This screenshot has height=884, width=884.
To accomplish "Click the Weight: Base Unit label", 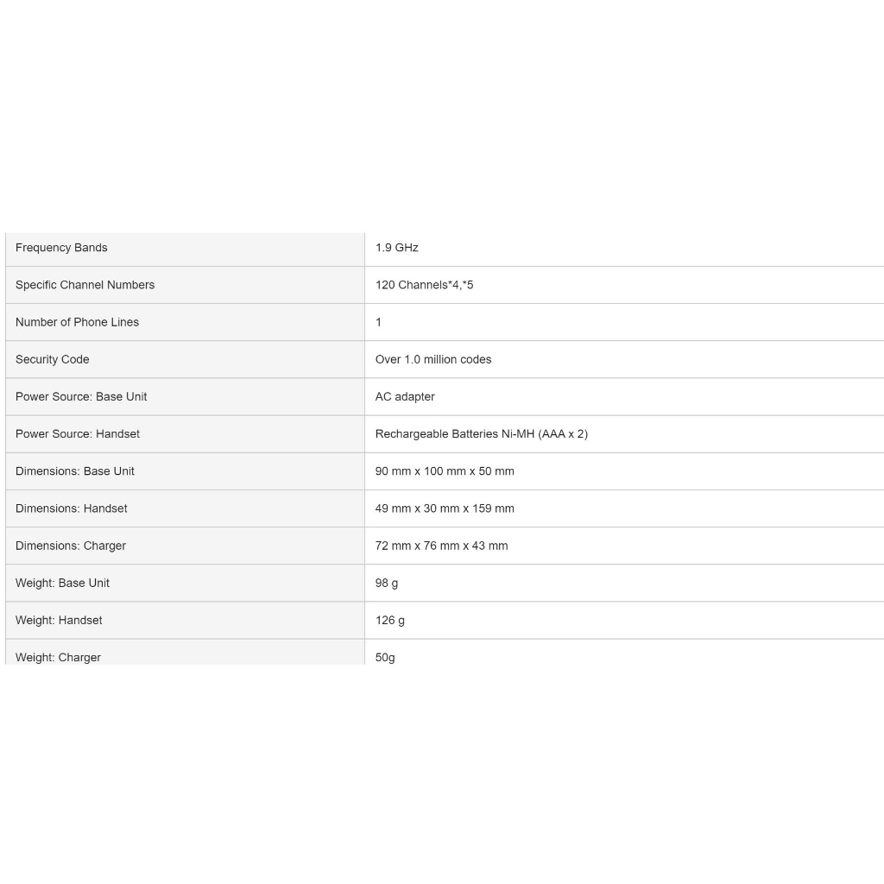I will (x=62, y=582).
